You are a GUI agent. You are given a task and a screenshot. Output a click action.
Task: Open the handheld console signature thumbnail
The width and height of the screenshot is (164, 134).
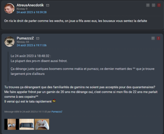coord(27,124)
